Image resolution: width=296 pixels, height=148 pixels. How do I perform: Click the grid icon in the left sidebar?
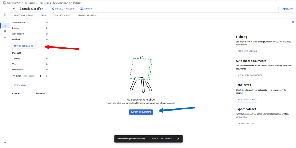click(x=5, y=31)
